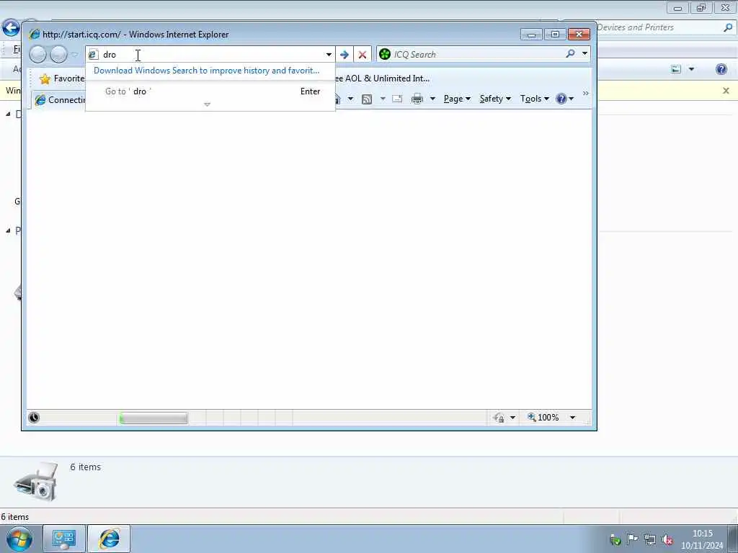Click the ICQ Search magnifier icon
The height and width of the screenshot is (553, 738).
(571, 54)
